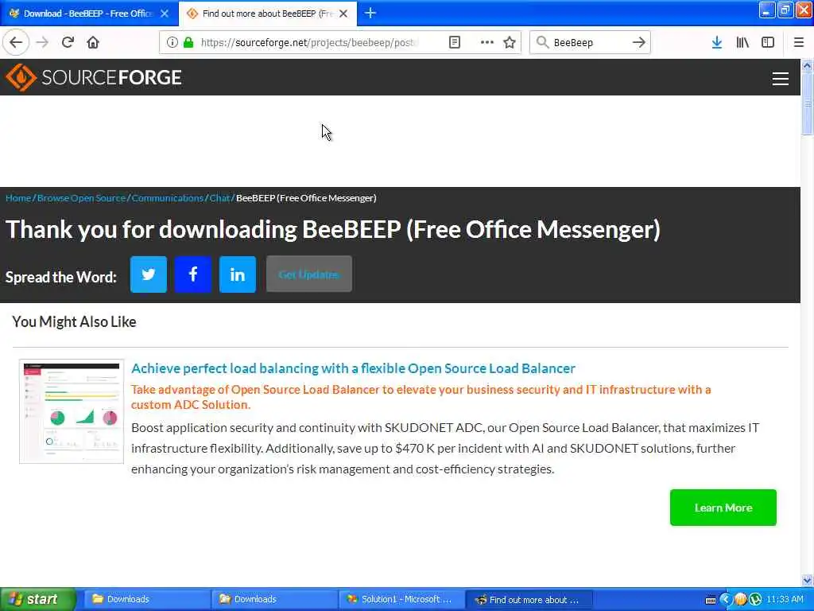Reload the current page
This screenshot has height=611, width=814.
(68, 42)
